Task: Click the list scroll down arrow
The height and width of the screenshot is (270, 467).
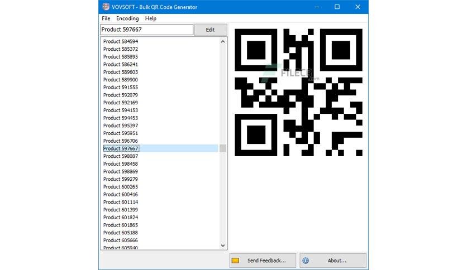Action: click(x=223, y=245)
